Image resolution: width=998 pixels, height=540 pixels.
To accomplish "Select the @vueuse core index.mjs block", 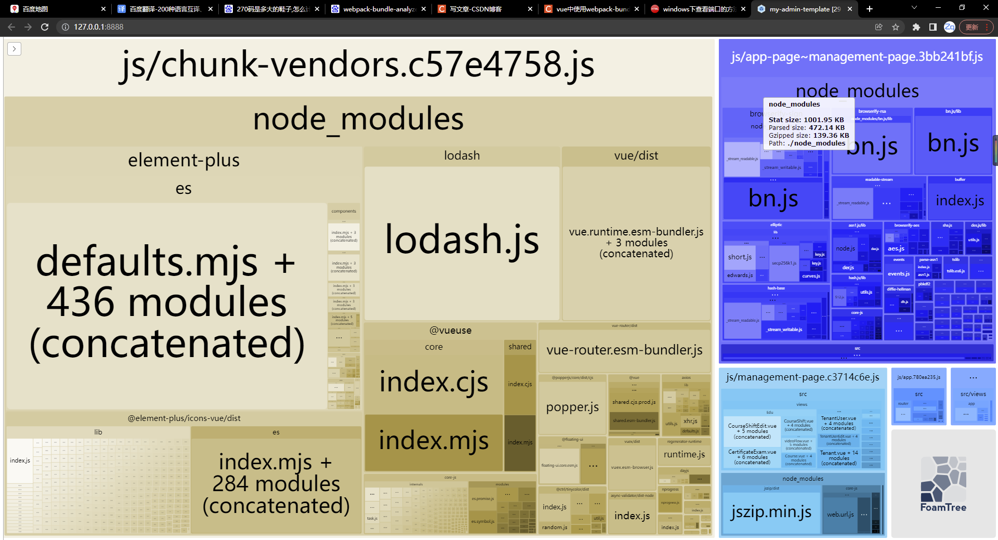I will point(434,442).
